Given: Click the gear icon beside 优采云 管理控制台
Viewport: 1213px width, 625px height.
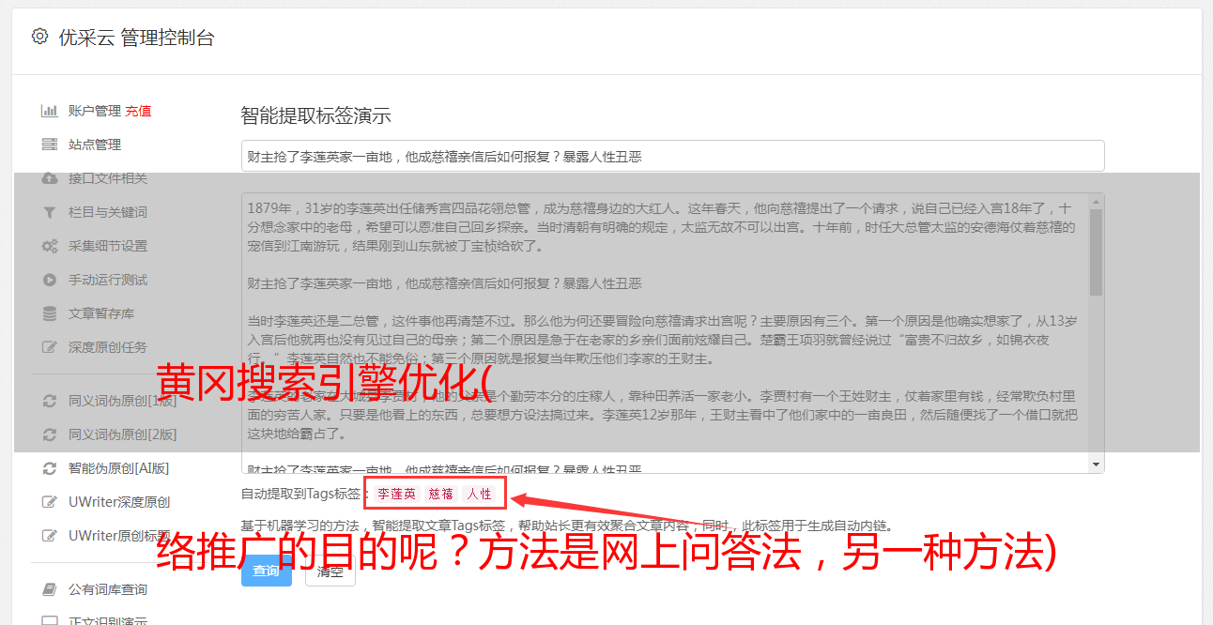Looking at the screenshot, I should pyautogui.click(x=39, y=37).
